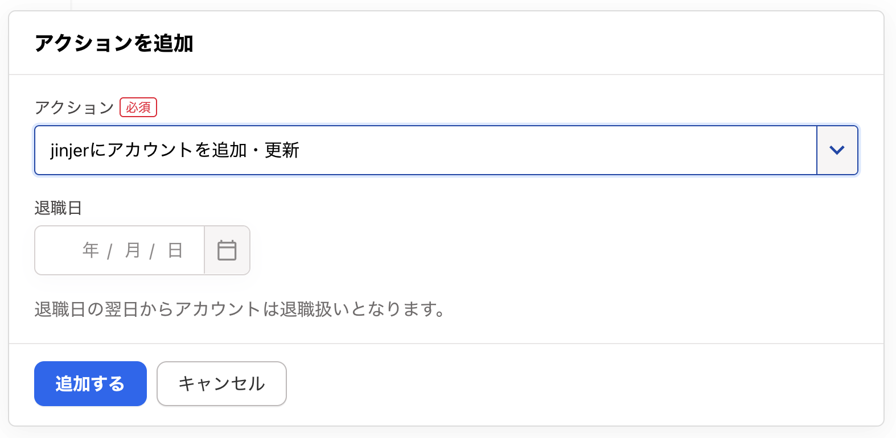This screenshot has width=896, height=438.
Task: Confirm adding action with blue button
Action: pyautogui.click(x=91, y=384)
